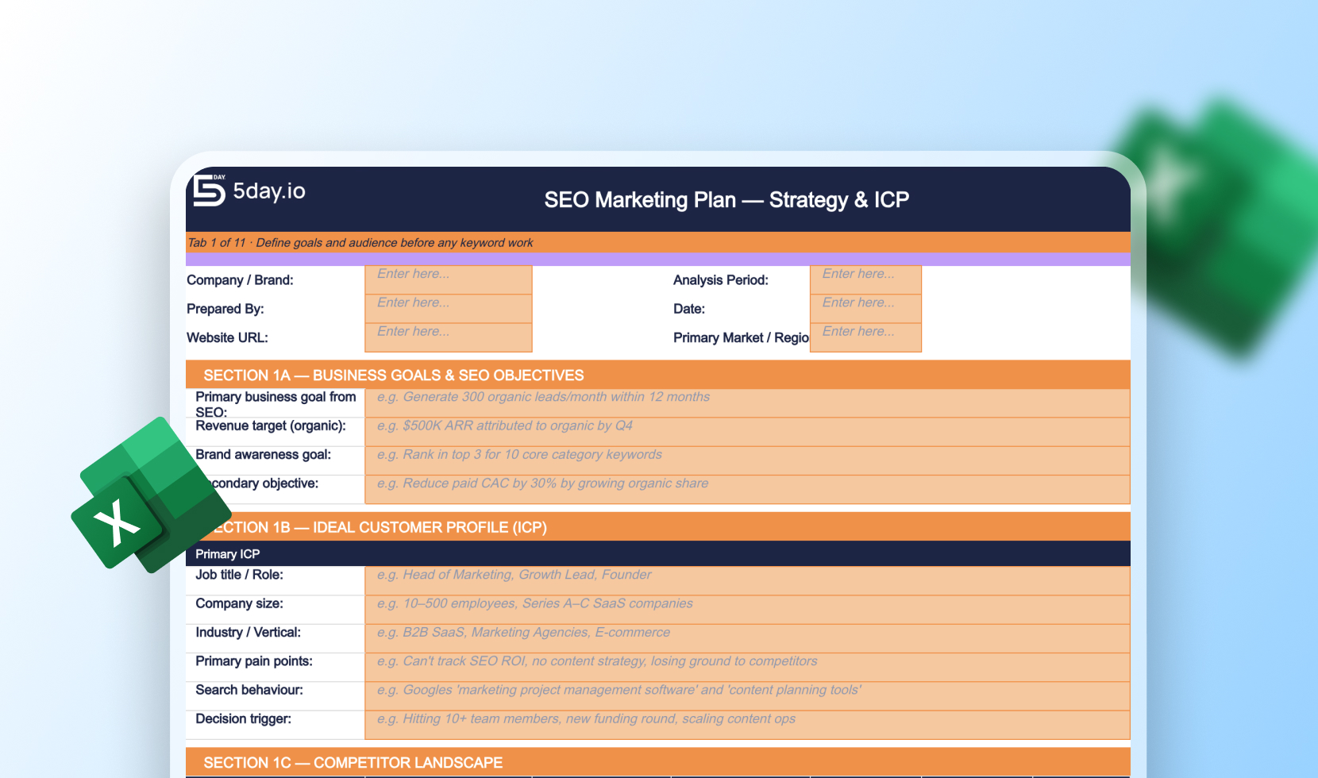Select the Primary Market / Region field
This screenshot has width=1318, height=778.
(865, 337)
